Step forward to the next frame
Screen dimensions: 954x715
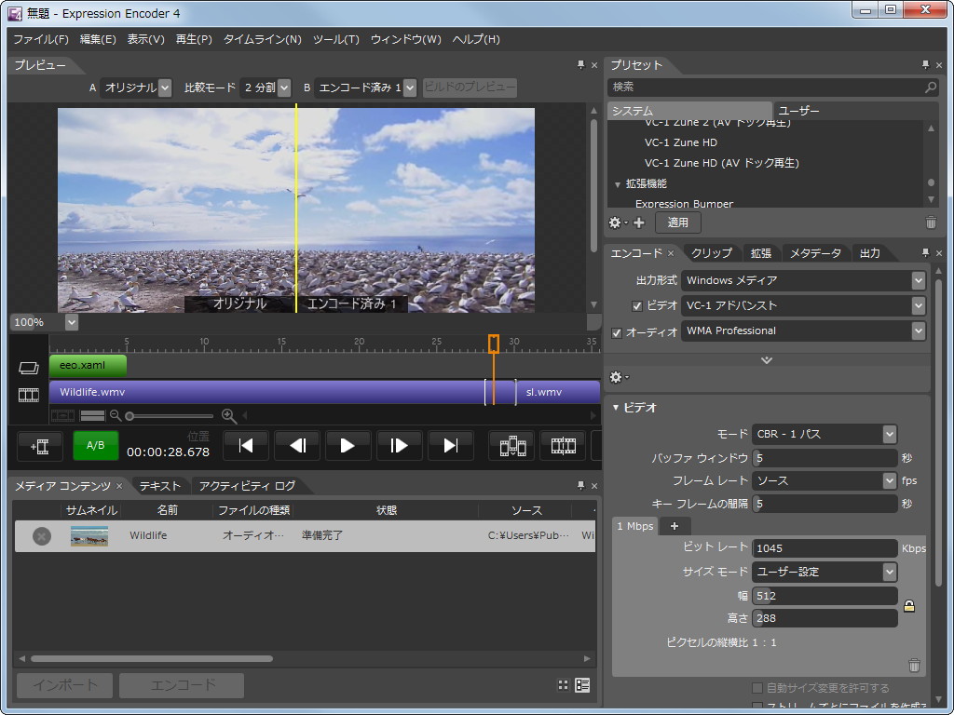coord(399,446)
